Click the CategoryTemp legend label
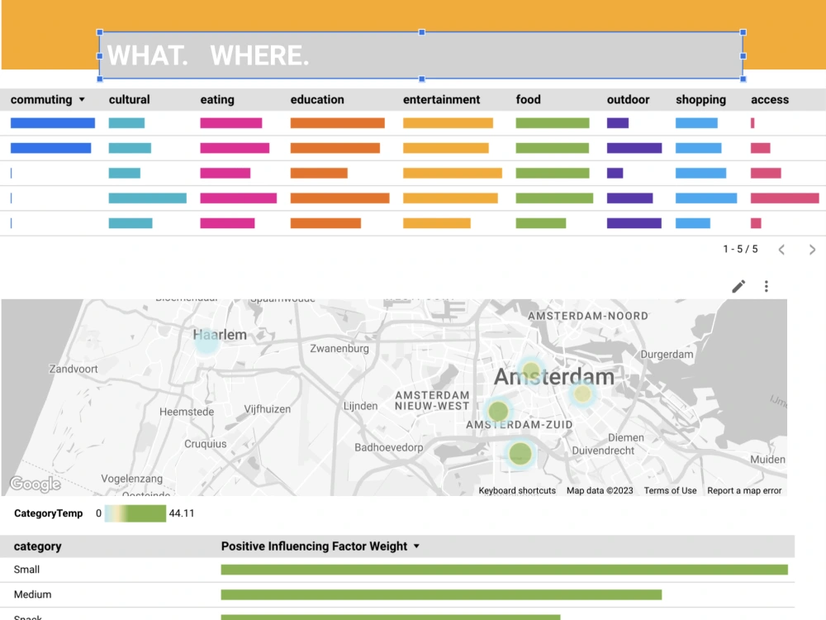Viewport: 826px width, 620px height. (48, 513)
